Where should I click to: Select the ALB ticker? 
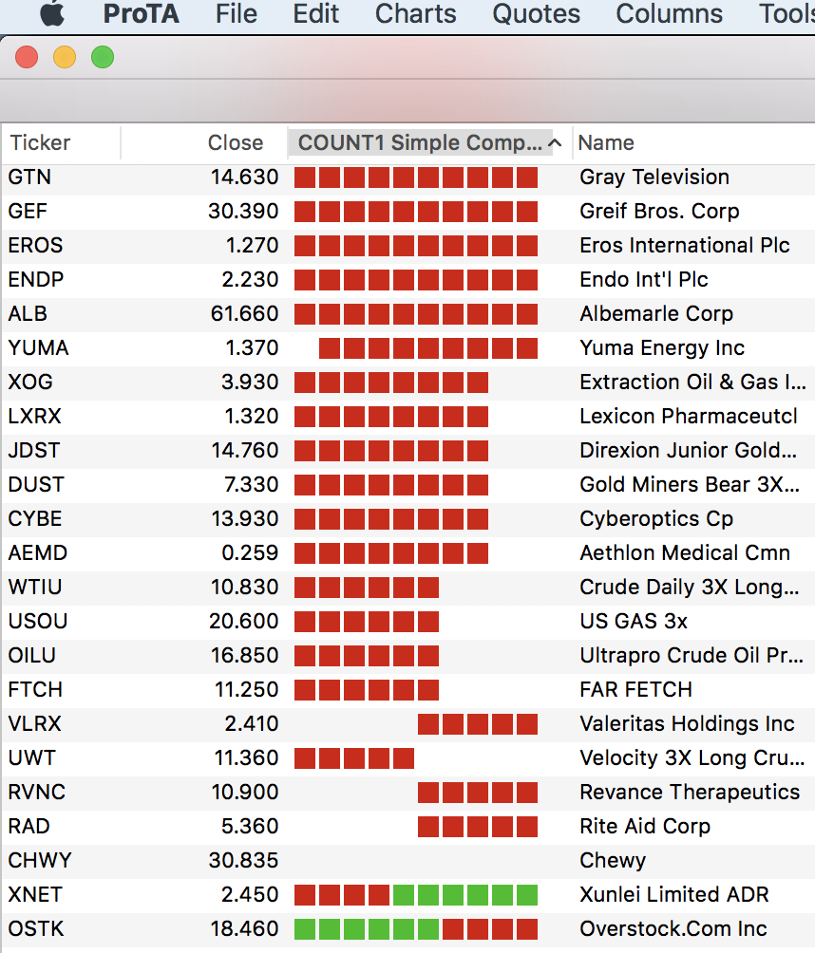pos(28,313)
